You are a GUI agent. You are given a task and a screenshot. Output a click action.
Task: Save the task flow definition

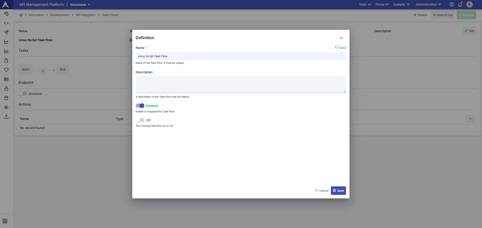338,191
